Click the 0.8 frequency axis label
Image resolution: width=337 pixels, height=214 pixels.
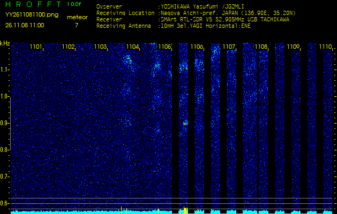tap(4, 150)
